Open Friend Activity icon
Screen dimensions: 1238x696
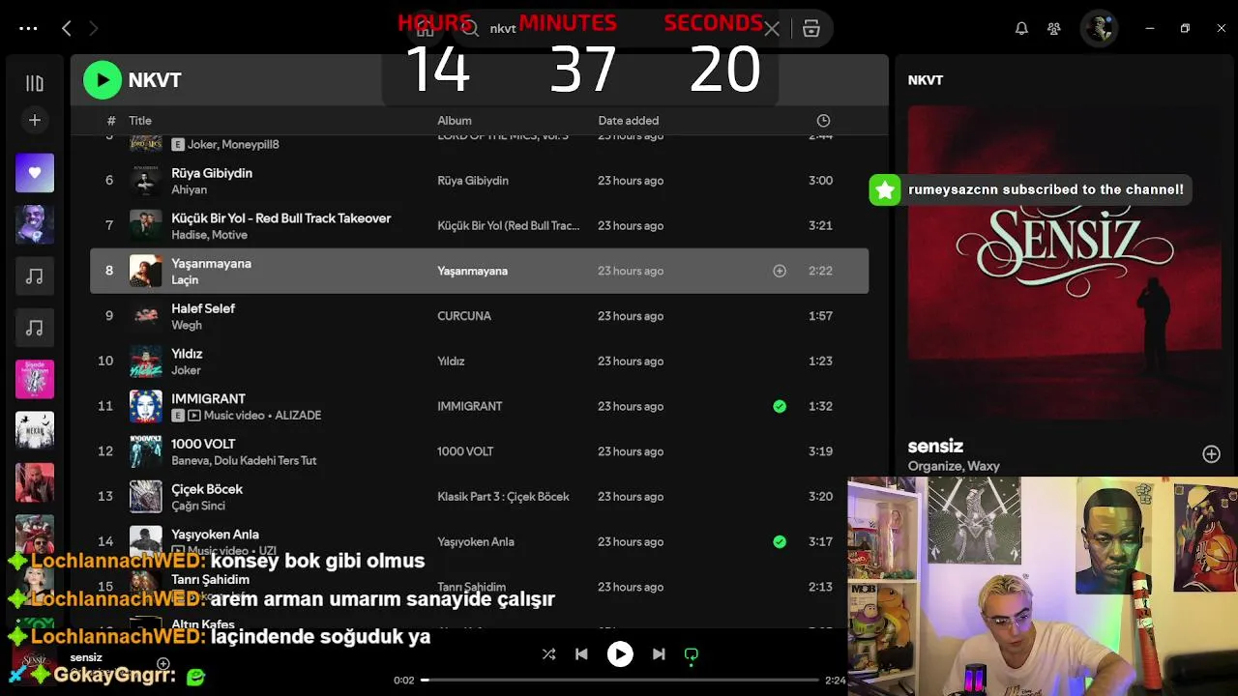(x=1053, y=29)
